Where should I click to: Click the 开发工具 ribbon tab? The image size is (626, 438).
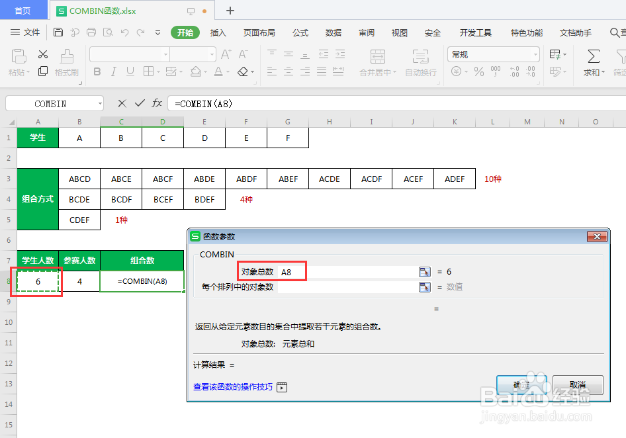(x=476, y=32)
